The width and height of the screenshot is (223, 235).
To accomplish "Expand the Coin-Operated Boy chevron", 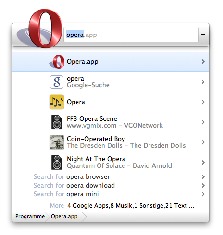I will [x=203, y=142].
